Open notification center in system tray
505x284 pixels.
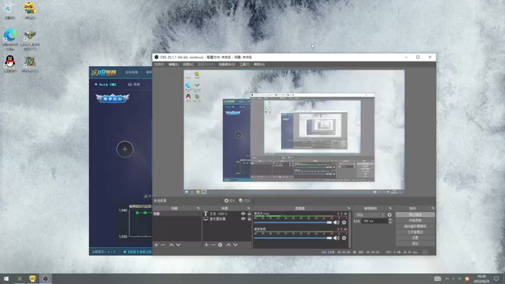click(496, 279)
